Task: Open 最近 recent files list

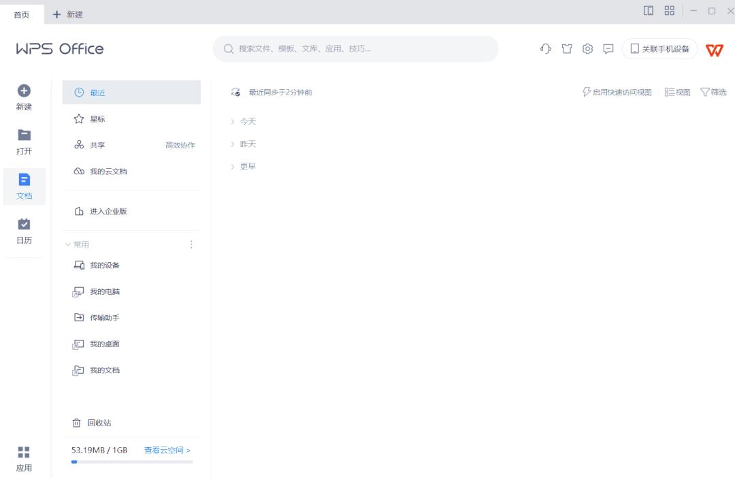Action: [x=132, y=93]
